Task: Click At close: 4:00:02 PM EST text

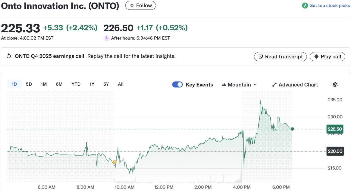Action: coord(27,38)
